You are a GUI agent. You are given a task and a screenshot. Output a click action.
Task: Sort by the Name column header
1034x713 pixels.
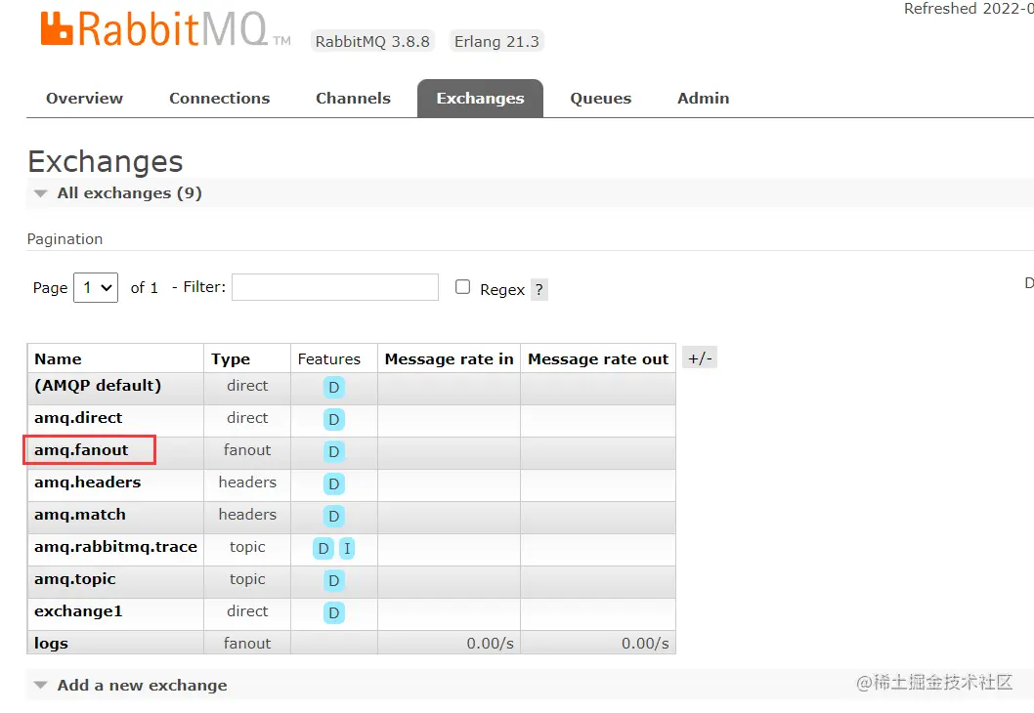point(58,359)
